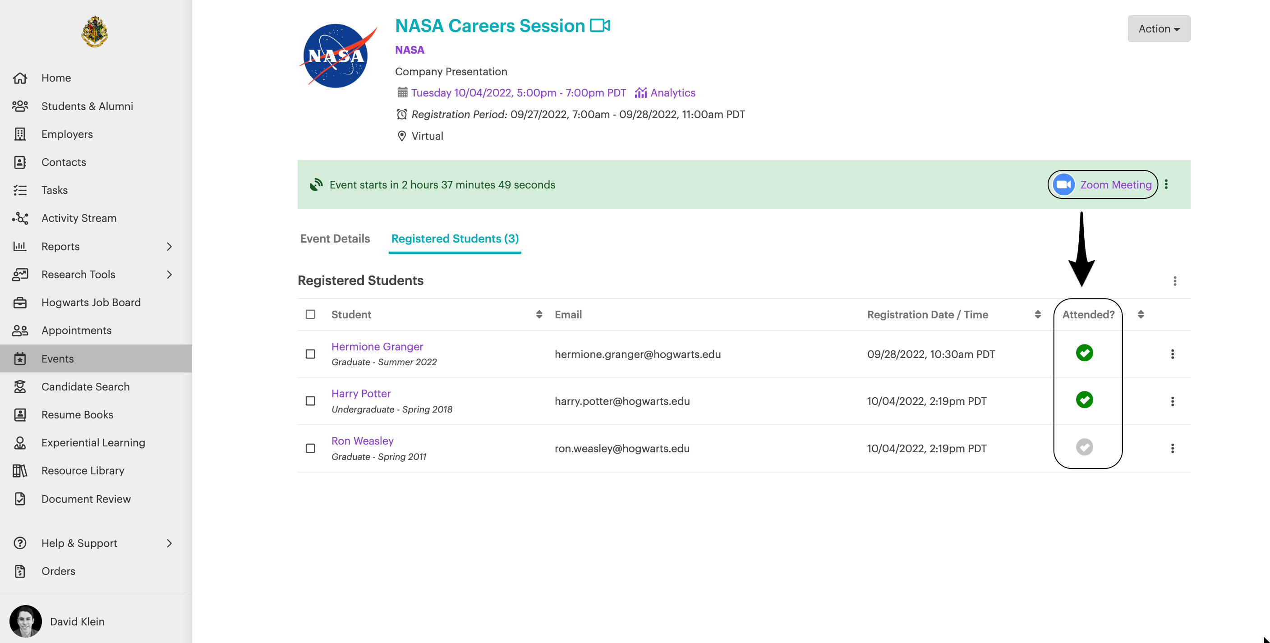Click the Resource Library books icon
The image size is (1270, 643).
tap(20, 471)
